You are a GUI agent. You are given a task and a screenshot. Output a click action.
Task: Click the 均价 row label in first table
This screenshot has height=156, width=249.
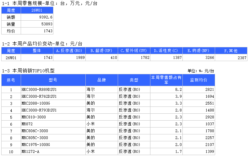click(11, 31)
